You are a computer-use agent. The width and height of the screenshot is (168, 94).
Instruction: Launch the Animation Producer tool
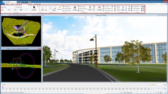100,8
